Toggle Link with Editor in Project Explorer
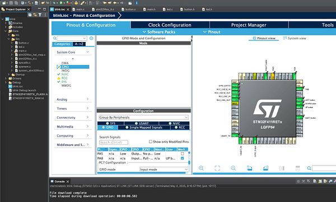The width and height of the screenshot is (336, 202). point(35,15)
